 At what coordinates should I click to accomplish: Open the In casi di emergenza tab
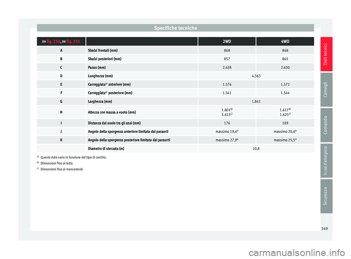326,161
